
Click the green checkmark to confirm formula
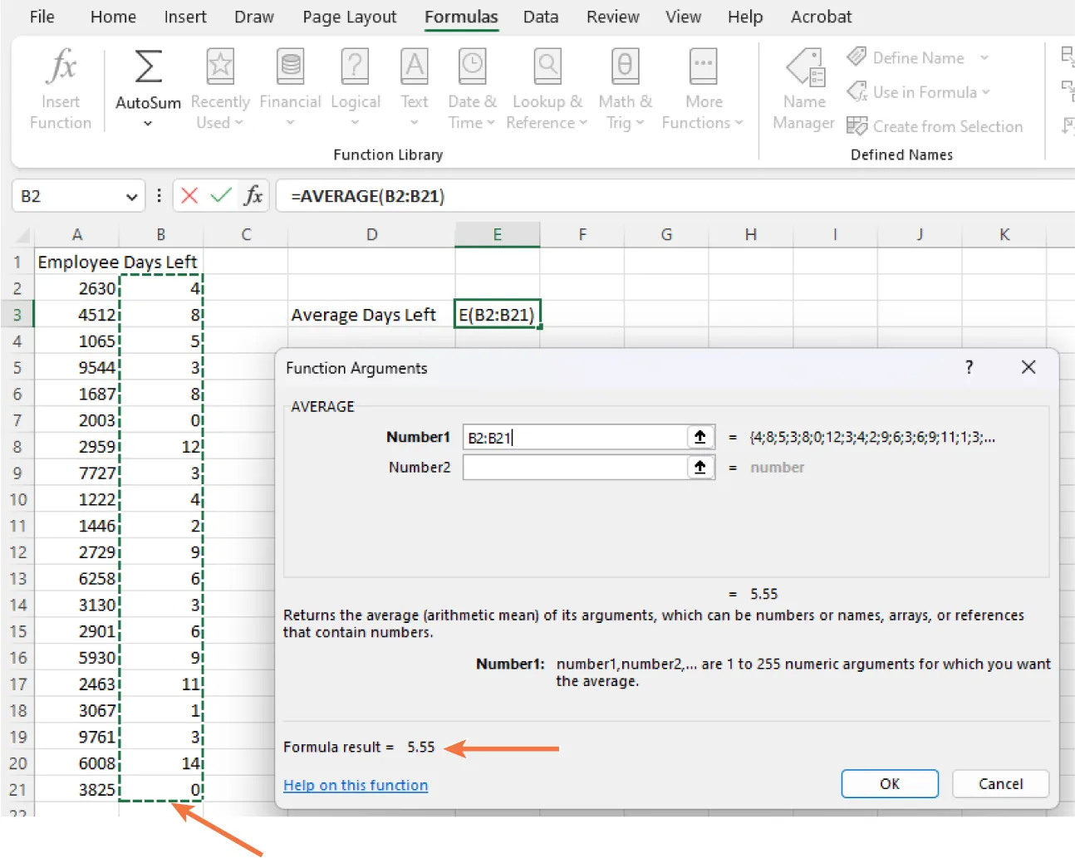[222, 195]
